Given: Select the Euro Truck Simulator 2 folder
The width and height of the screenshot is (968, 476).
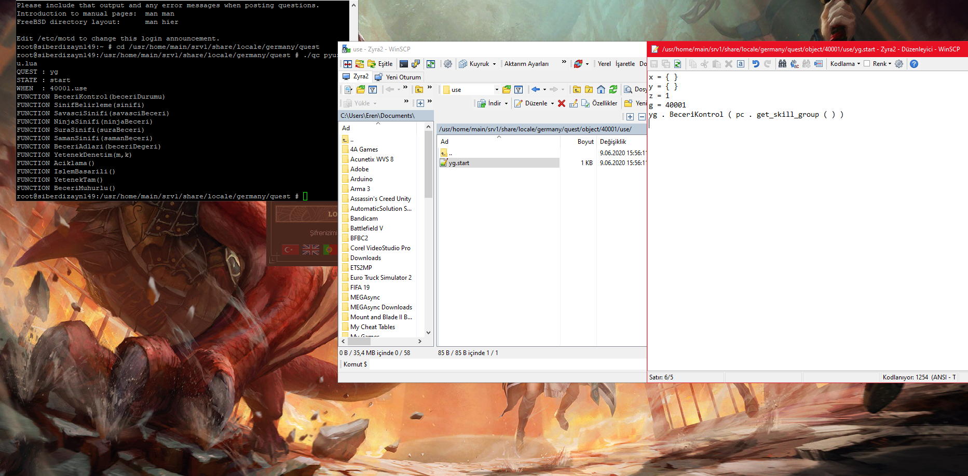Looking at the screenshot, I should [380, 278].
